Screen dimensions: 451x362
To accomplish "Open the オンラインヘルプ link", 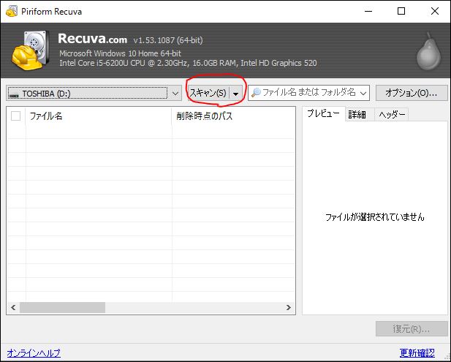I will coord(34,352).
